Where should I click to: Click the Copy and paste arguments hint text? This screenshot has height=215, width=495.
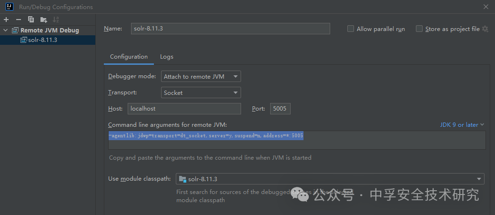[210, 157]
